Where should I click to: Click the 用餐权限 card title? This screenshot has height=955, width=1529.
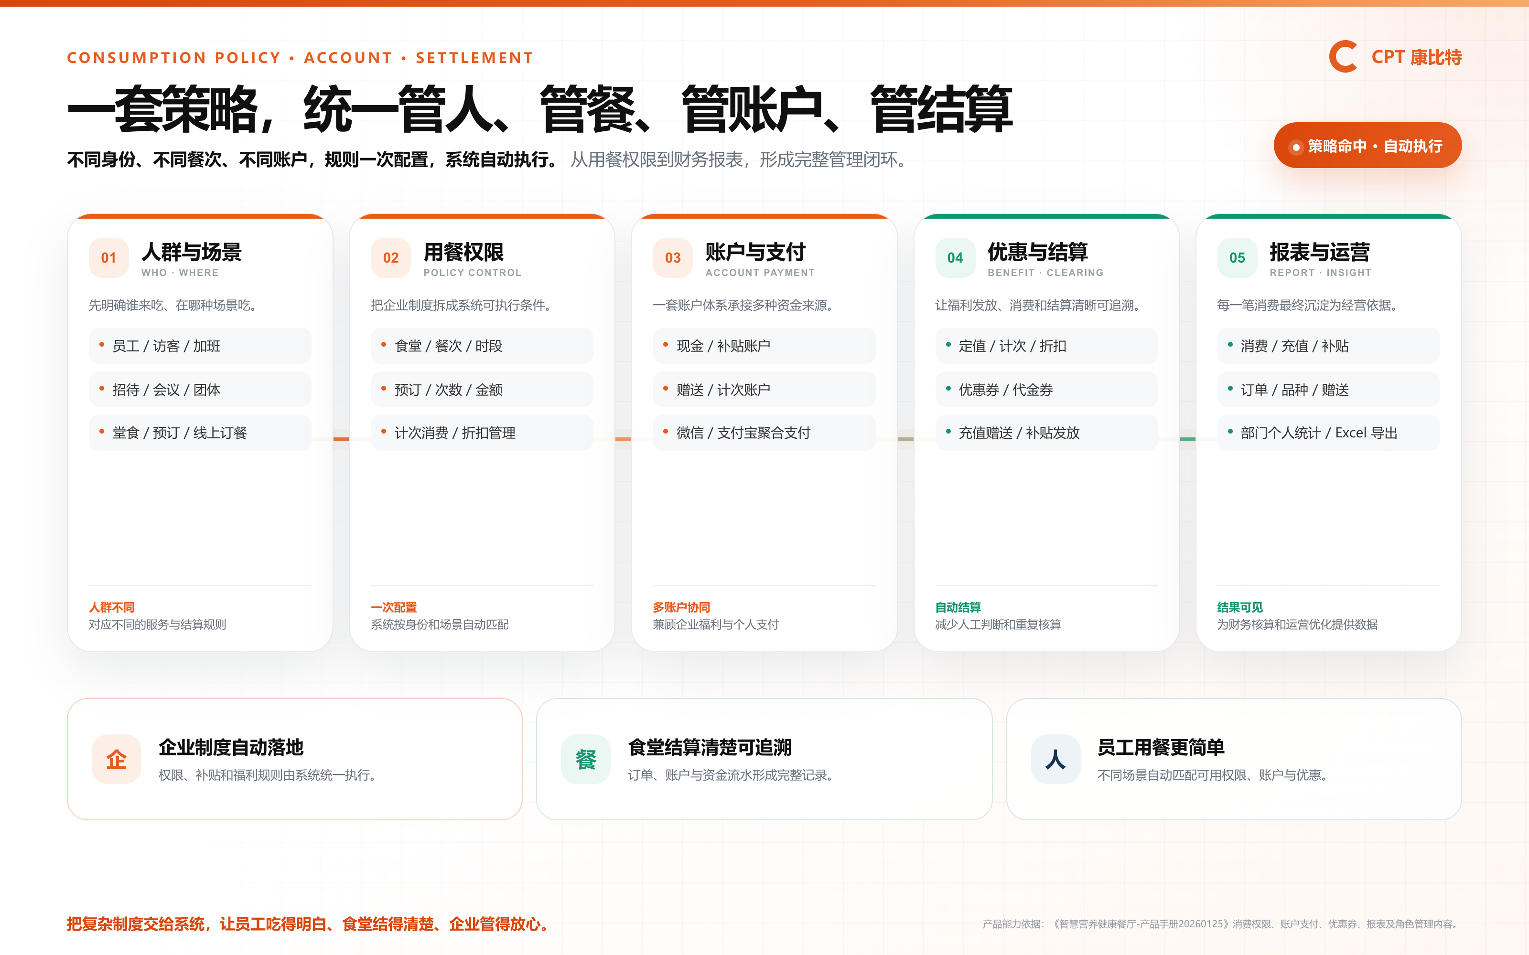[x=463, y=252]
